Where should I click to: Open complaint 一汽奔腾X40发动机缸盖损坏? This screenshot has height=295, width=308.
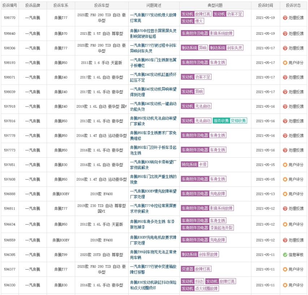click(153, 77)
